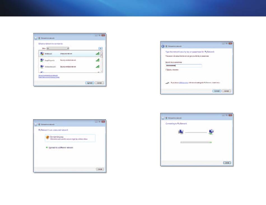The height and width of the screenshot is (205, 266).
Task: Enable the Display characters checkbox
Action: pos(167,70)
